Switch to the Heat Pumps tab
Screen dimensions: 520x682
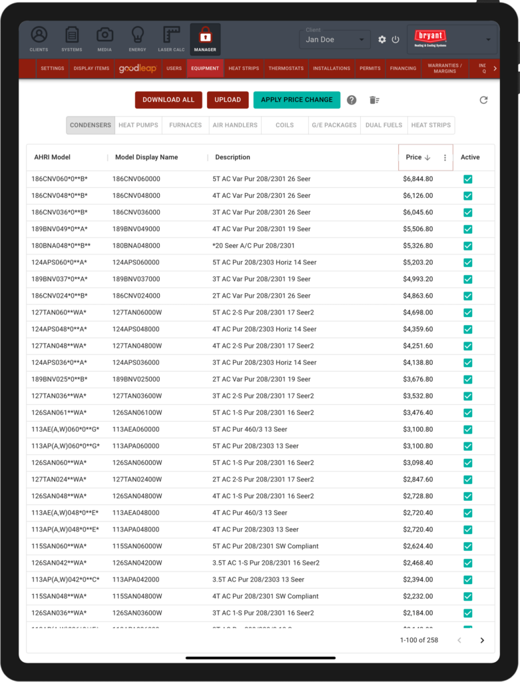(138, 125)
